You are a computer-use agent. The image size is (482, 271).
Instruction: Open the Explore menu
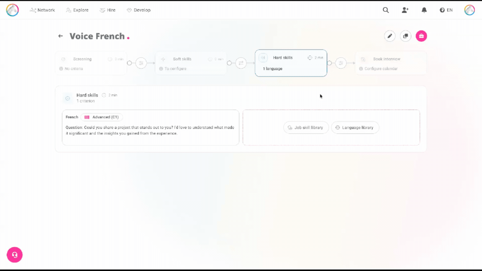tap(77, 10)
